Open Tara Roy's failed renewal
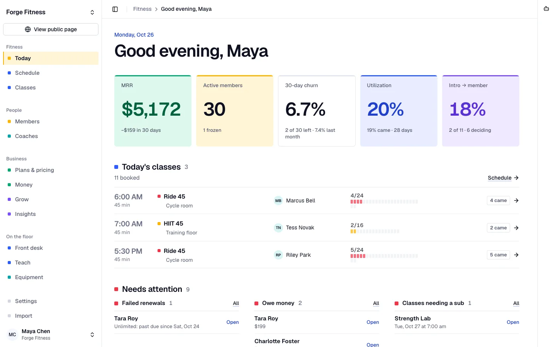Viewport: 556px width, 347px height. click(x=232, y=322)
